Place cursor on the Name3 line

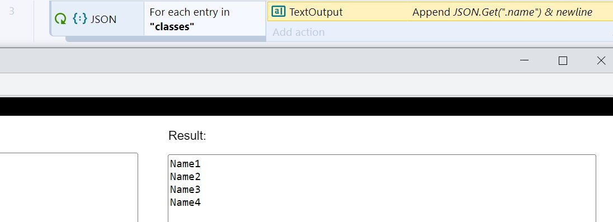tap(185, 190)
